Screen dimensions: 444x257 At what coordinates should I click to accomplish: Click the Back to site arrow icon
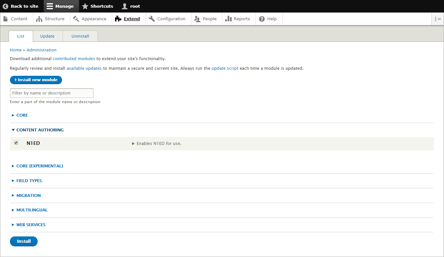pos(5,6)
